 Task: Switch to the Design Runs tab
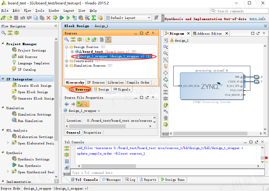tap(173, 180)
